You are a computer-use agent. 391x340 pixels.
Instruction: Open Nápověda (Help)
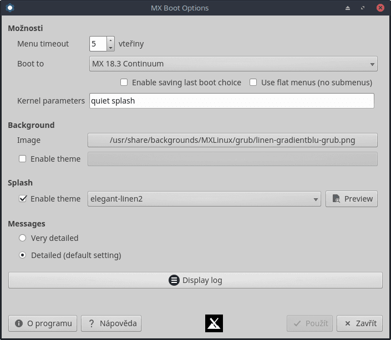(111, 323)
